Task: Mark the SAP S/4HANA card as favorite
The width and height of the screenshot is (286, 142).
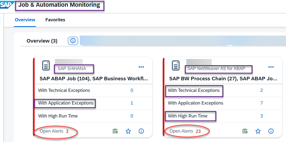Action: click(x=128, y=131)
